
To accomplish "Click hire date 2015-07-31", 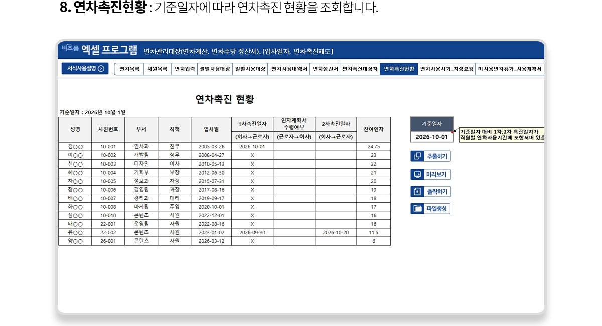I will (x=211, y=181).
